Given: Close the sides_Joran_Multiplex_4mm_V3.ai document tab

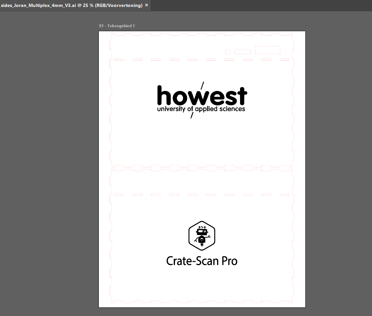Looking at the screenshot, I should 147,5.
